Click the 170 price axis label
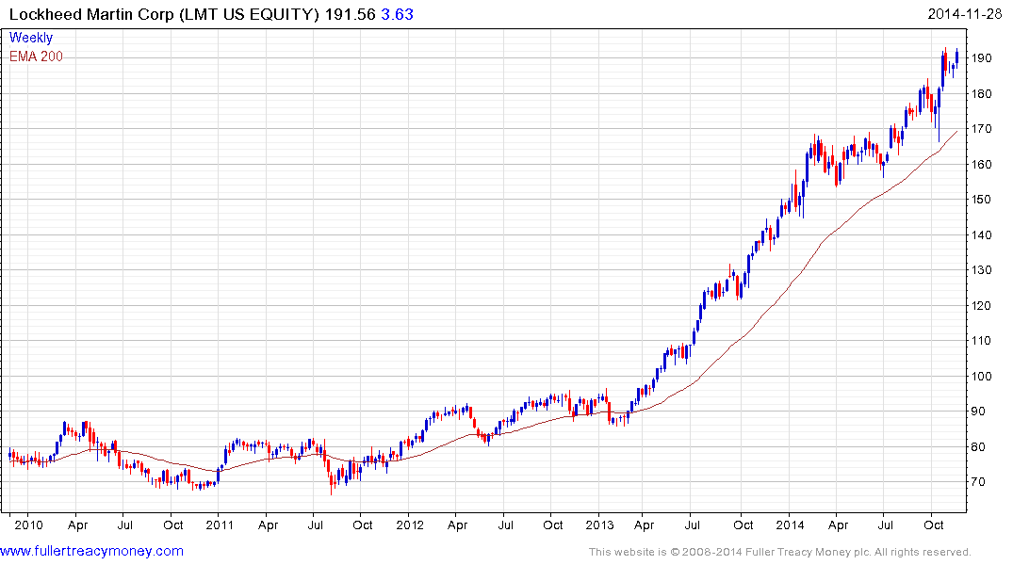 pos(981,128)
